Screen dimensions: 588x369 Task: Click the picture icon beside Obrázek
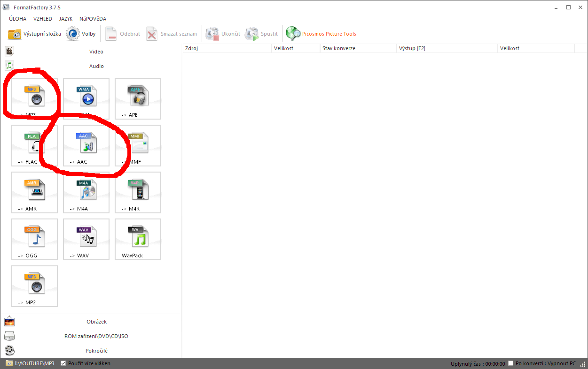9,321
